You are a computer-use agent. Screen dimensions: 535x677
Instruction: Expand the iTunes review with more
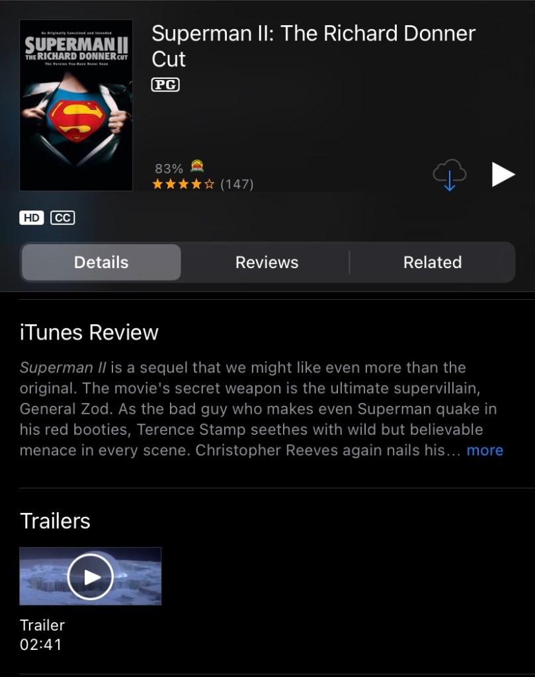point(485,450)
